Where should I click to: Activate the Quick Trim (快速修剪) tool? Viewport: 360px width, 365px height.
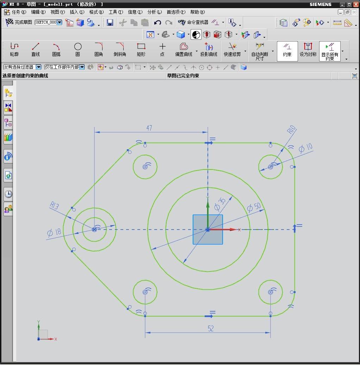pyautogui.click(x=232, y=50)
